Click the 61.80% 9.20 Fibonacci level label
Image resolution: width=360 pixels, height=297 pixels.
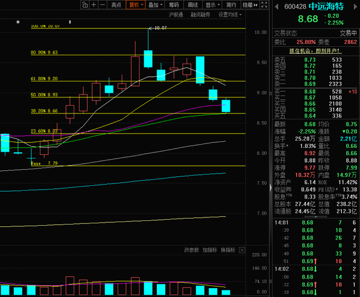pos(44,79)
